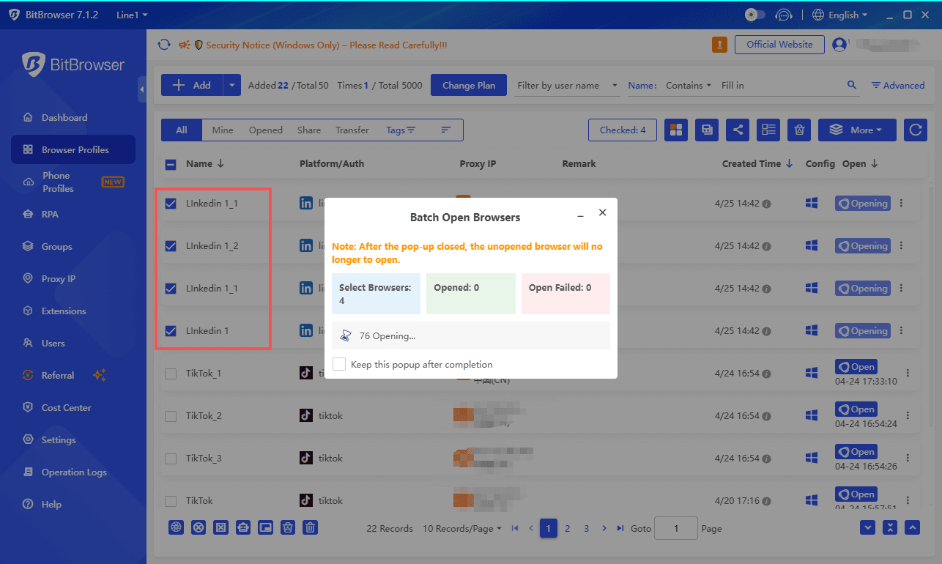This screenshot has width=942, height=564.
Task: Expand the Filter by user name dropdown
Action: click(567, 85)
